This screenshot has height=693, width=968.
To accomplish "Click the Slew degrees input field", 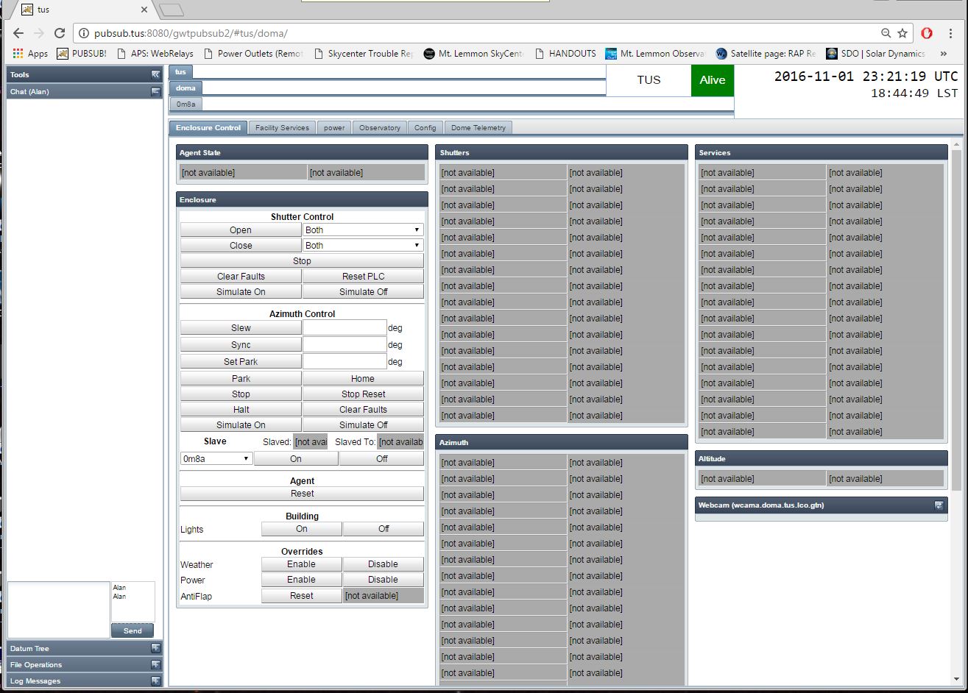I will tap(345, 328).
